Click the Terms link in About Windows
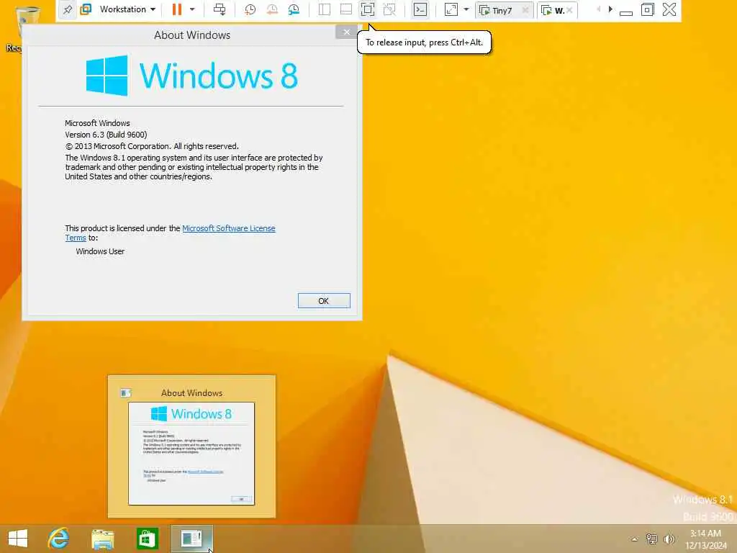 tap(75, 238)
